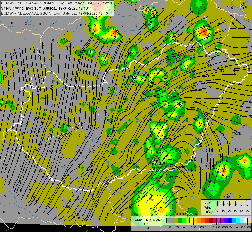Click the 100 m/s wind arrow in legend
The width and height of the screenshot is (252, 232).
pyautogui.click(x=247, y=204)
